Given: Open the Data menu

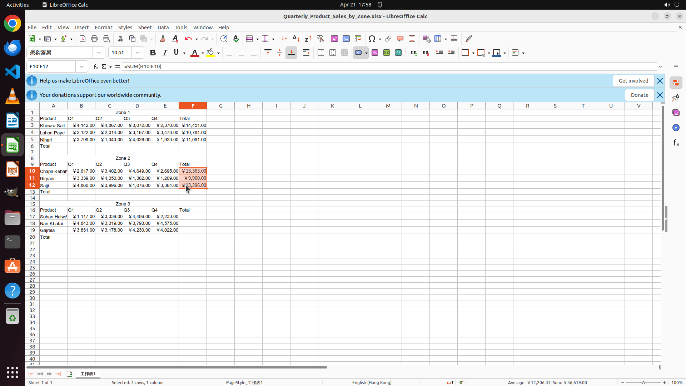Looking at the screenshot, I should (x=163, y=28).
